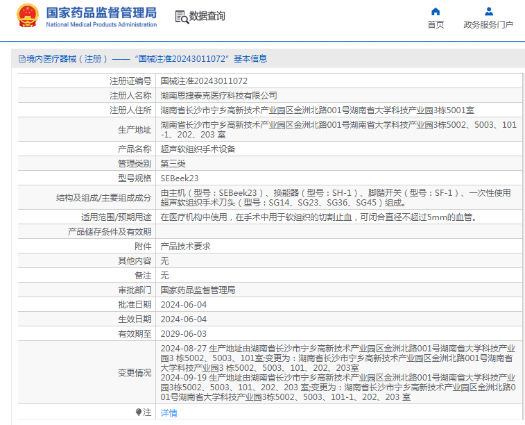Click the 产品名称 label
525x425 pixels.
135,149
